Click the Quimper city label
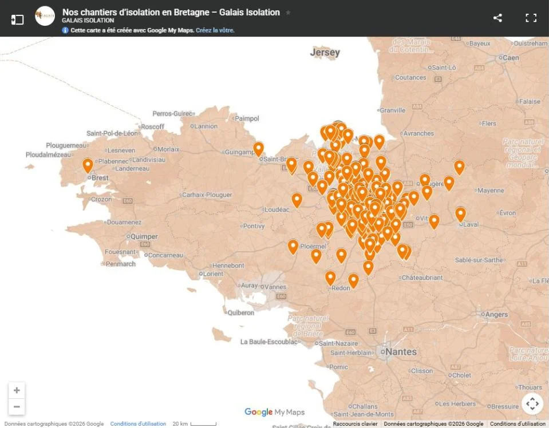This screenshot has width=549, height=428. click(x=144, y=236)
